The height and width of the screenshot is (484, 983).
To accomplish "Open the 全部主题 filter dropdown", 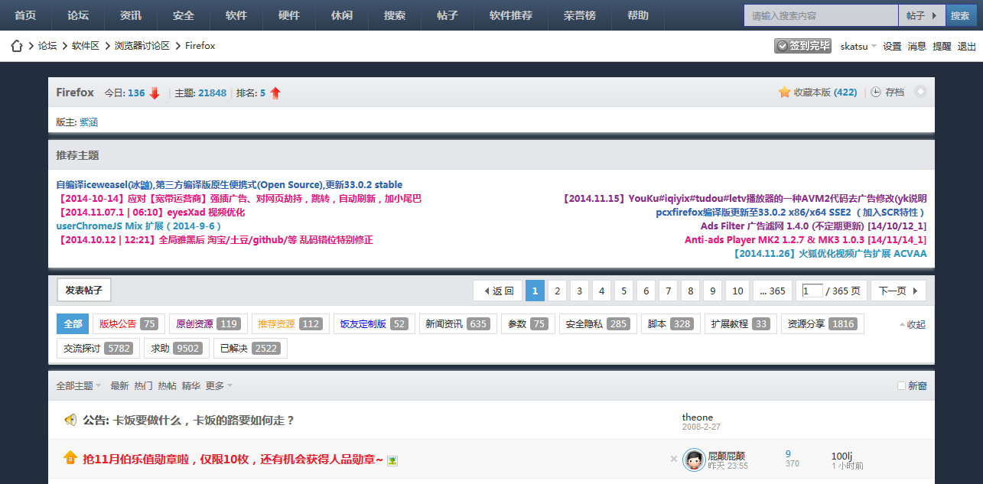I will tap(78, 386).
